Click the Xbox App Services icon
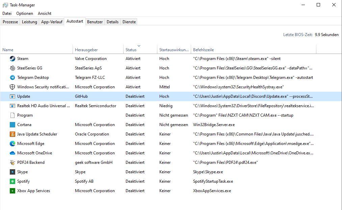Screen dimensions: 342x210 tap(12, 191)
